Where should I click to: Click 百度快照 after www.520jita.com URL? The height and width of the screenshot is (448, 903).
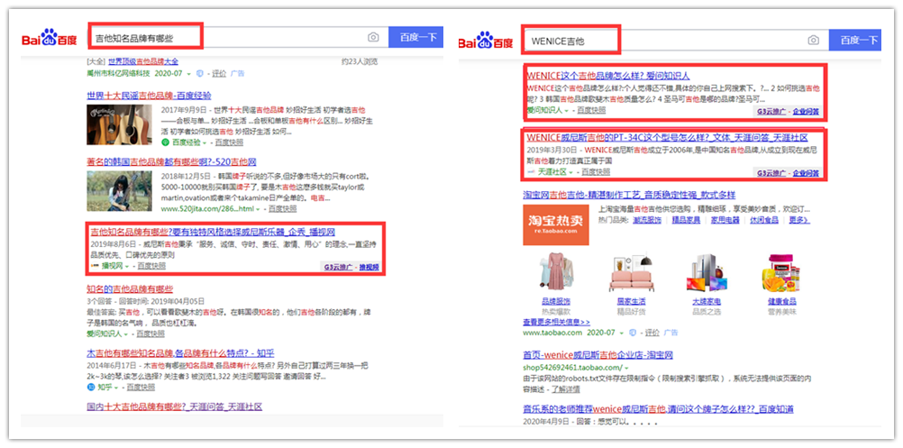click(x=283, y=208)
